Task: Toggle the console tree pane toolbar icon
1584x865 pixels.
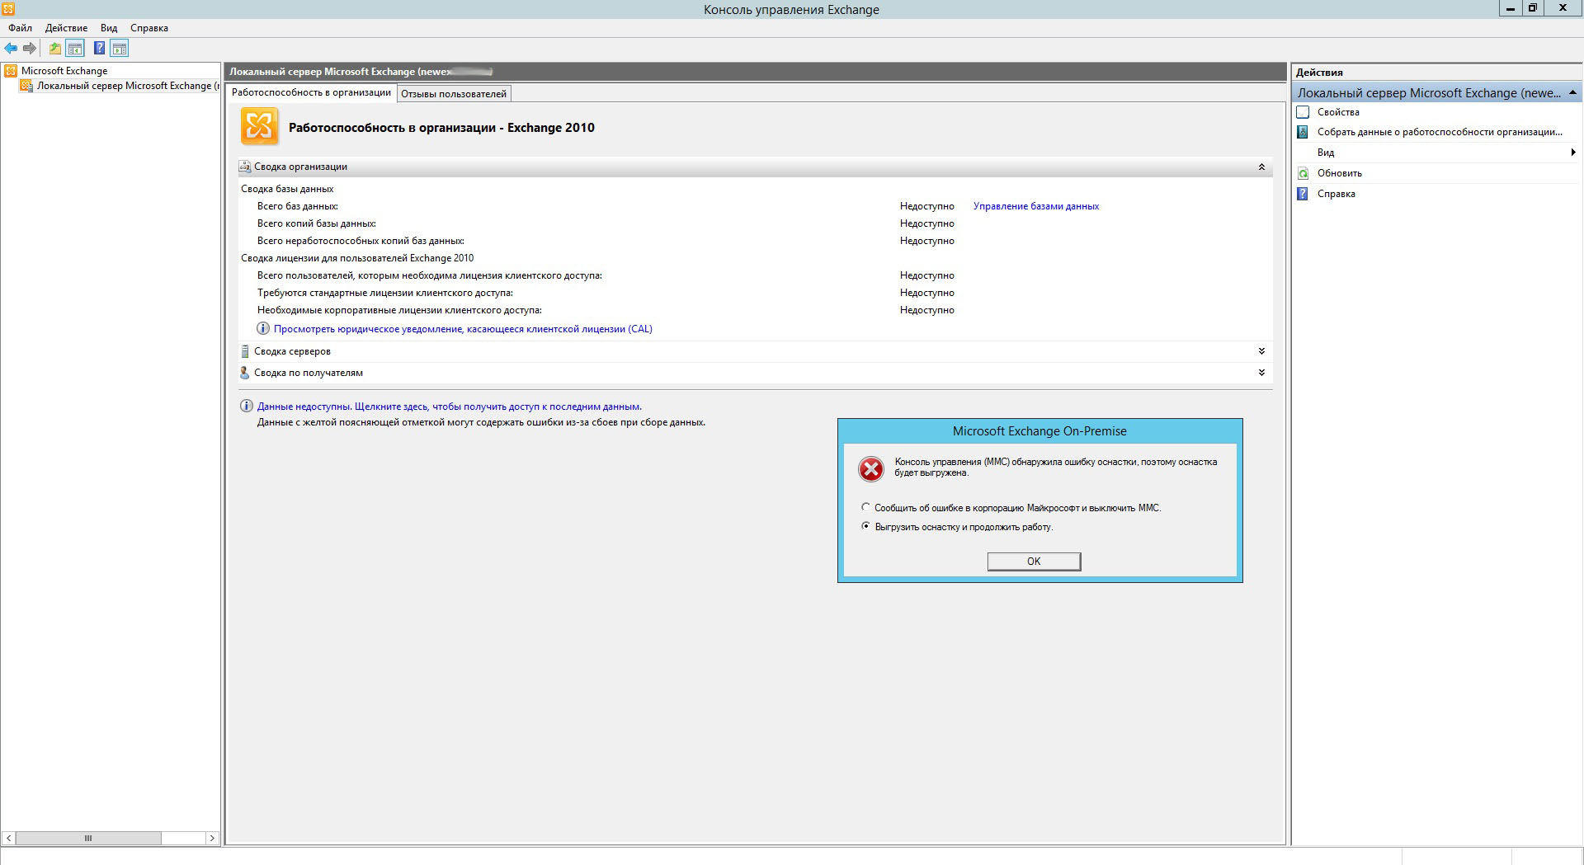Action: coord(75,49)
